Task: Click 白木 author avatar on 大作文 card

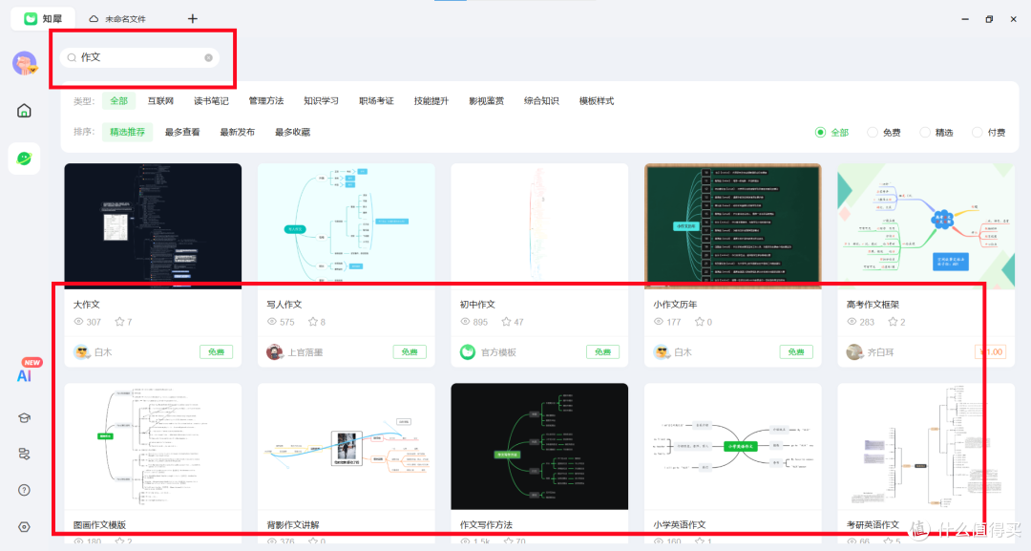Action: (x=81, y=352)
